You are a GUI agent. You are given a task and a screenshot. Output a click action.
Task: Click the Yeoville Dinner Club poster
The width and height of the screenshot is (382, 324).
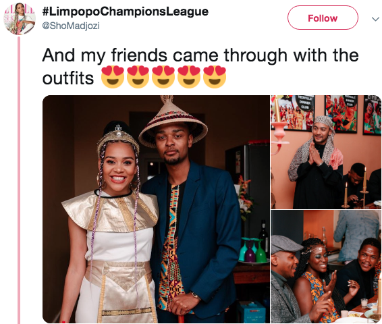click(294, 112)
